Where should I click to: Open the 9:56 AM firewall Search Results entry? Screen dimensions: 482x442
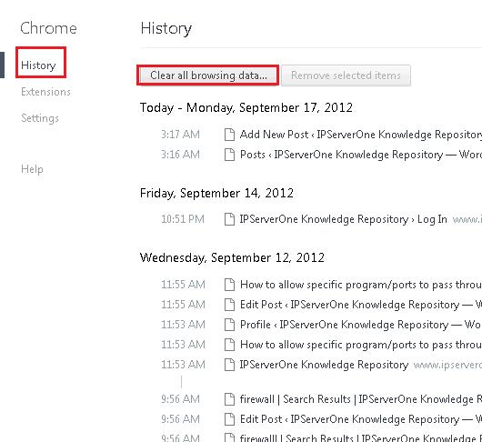pyautogui.click(x=360, y=399)
